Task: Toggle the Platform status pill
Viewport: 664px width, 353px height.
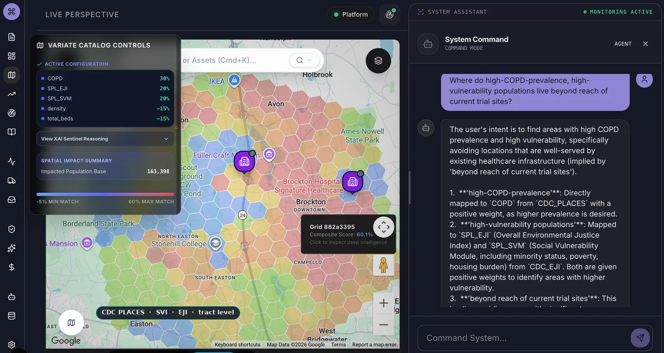Action: pyautogui.click(x=351, y=15)
